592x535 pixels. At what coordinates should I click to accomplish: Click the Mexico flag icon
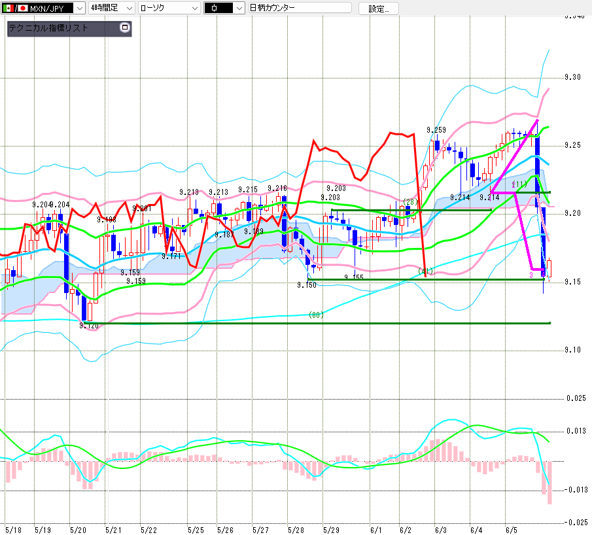tap(8, 9)
